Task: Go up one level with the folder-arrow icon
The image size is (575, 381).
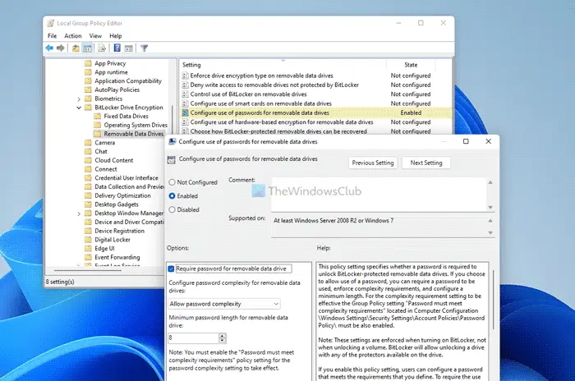Action: tap(76, 48)
